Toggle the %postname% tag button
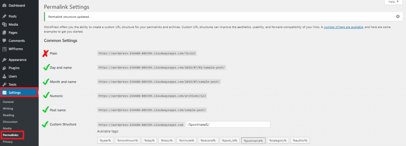This screenshot has height=146, width=406. 253,140
